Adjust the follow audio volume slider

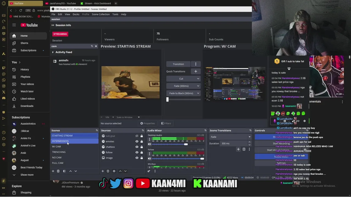tap(178, 158)
